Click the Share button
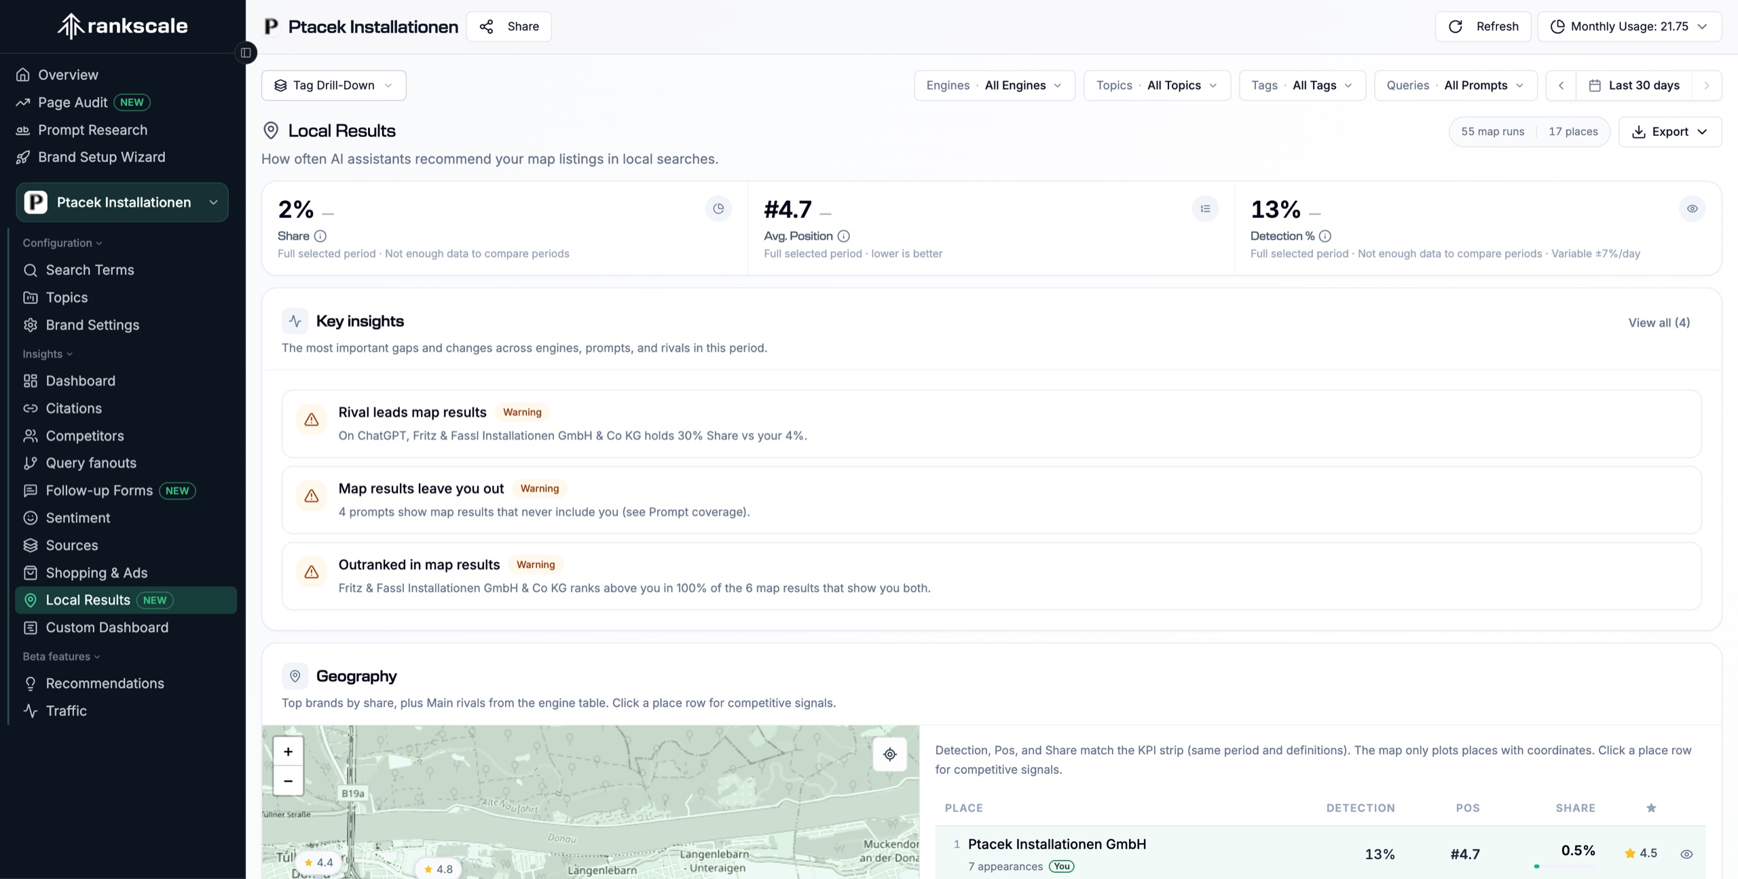The height and width of the screenshot is (879, 1738). click(509, 26)
